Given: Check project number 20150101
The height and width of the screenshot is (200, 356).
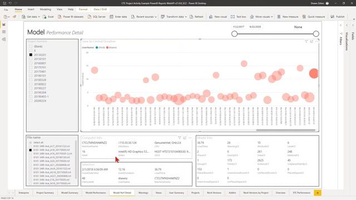Looking at the screenshot, I should [x=31, y=59].
